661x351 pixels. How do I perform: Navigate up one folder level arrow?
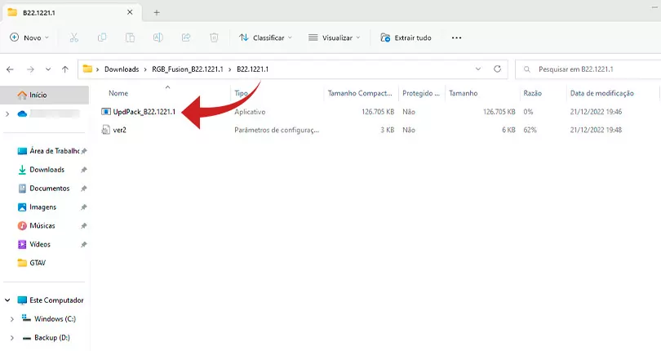click(x=65, y=69)
